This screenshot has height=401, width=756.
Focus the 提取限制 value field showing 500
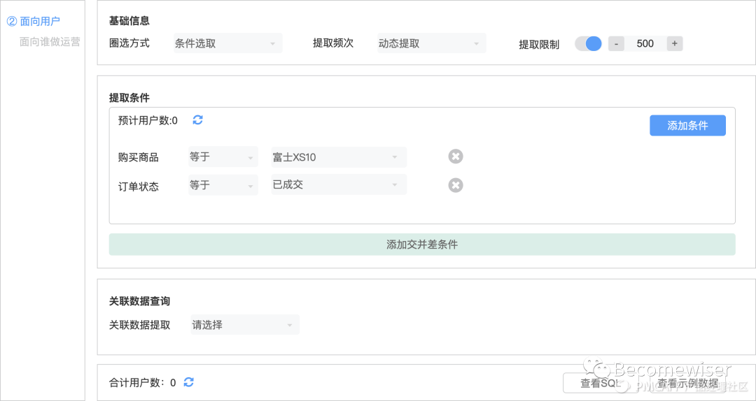(x=645, y=44)
